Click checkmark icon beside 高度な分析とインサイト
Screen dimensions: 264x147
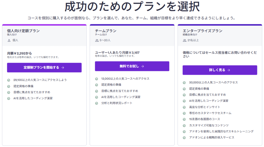[184, 107]
